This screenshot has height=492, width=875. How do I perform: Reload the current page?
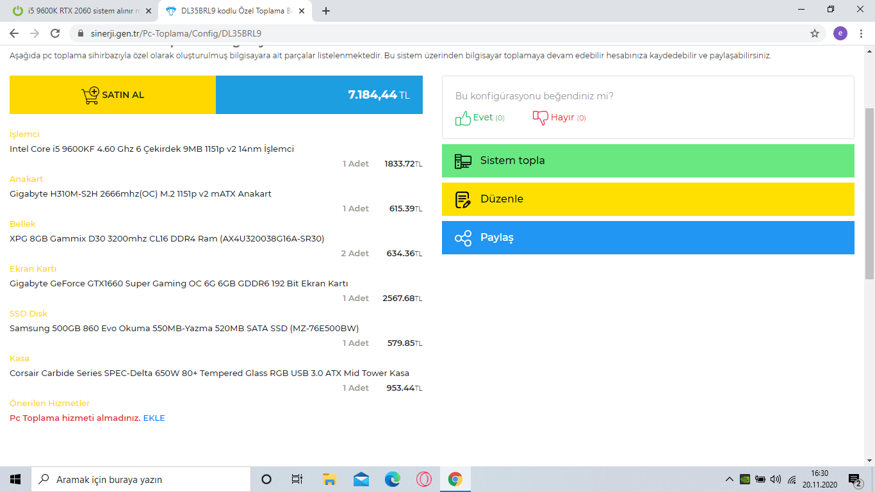[55, 33]
